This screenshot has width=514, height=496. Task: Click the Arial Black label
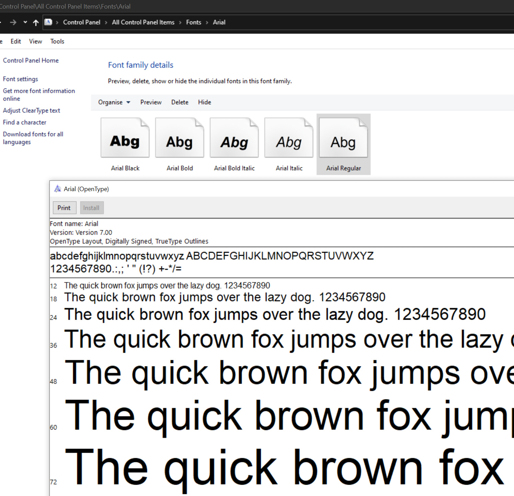(x=125, y=168)
